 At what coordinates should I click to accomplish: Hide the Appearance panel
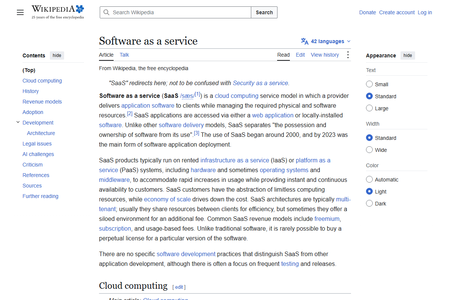click(408, 55)
